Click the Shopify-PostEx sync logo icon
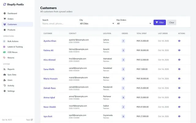Viewport: 196px width, 123px height. pos(5,4)
